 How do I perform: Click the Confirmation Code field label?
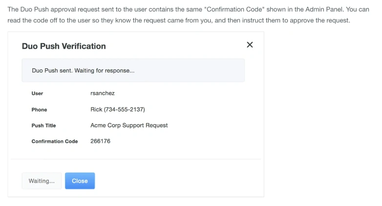point(54,141)
